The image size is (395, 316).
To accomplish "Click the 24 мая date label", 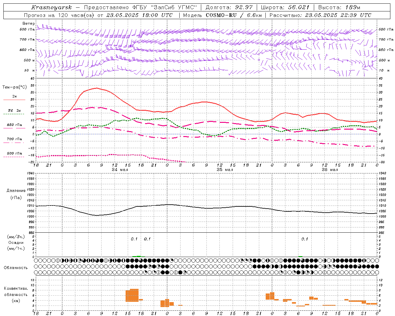I will pyautogui.click(x=120, y=170).
